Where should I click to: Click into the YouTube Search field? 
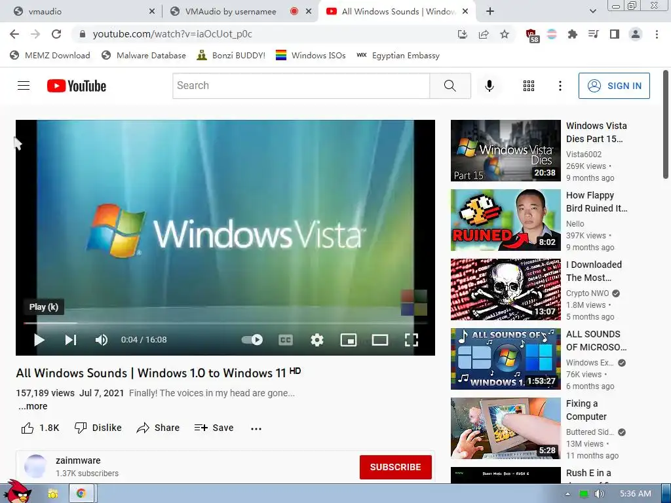(x=301, y=86)
